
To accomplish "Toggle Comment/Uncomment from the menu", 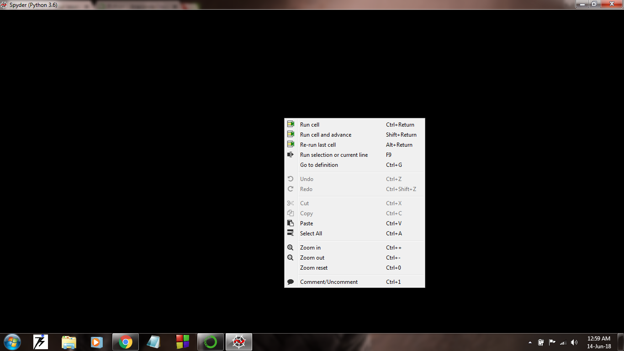I will (354, 282).
